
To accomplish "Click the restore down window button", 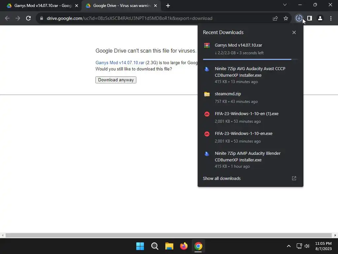I will coord(315,5).
